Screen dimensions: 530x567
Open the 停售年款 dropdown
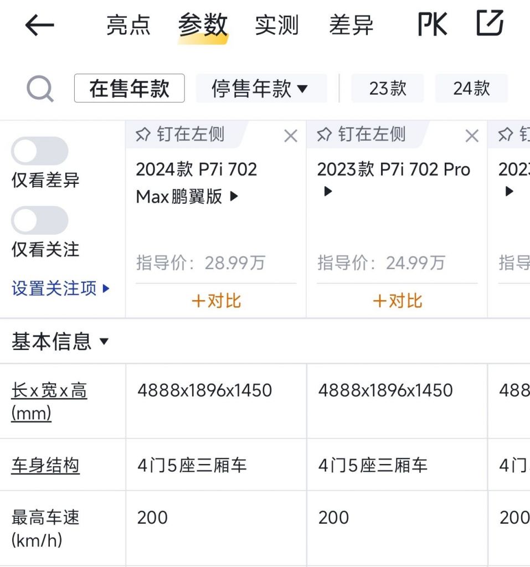261,87
